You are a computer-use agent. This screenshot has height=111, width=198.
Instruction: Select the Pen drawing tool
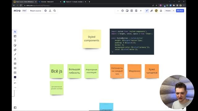coord(15,59)
